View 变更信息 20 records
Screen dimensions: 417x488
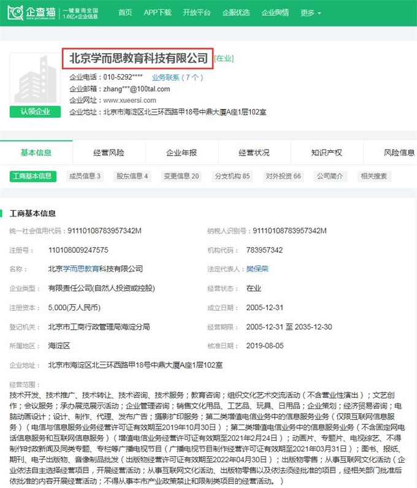pos(181,177)
